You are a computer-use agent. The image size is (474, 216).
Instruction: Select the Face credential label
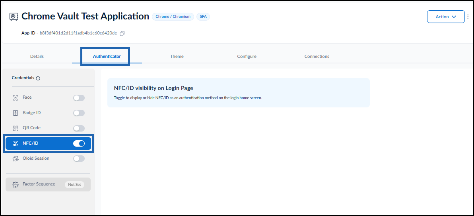[x=27, y=97]
